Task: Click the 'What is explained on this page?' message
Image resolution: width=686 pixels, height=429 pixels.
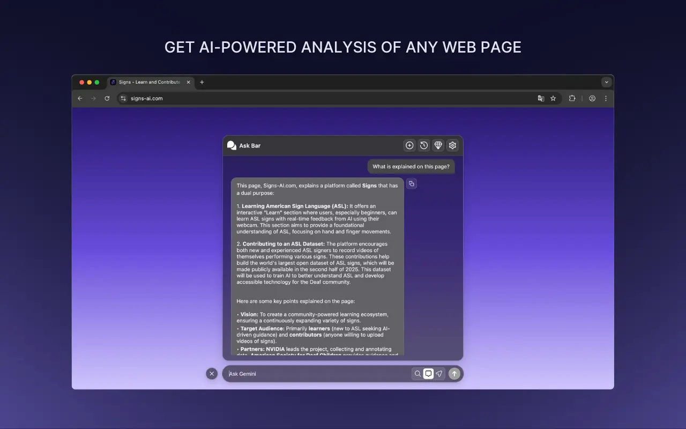Action: [411, 166]
